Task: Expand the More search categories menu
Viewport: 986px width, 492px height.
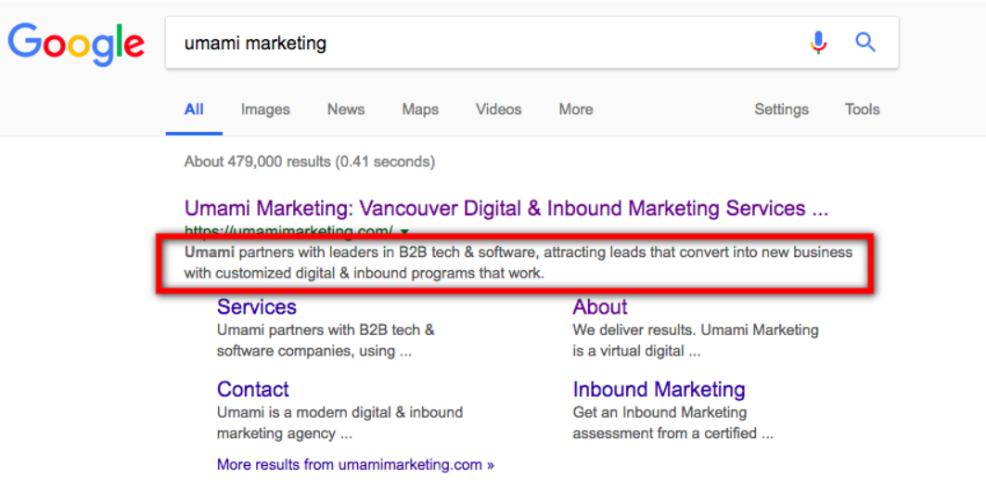Action: click(575, 110)
